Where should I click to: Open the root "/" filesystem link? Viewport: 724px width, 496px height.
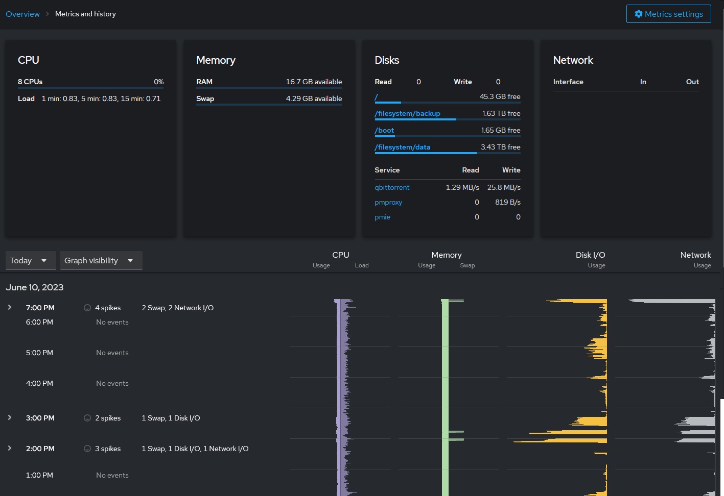point(376,97)
